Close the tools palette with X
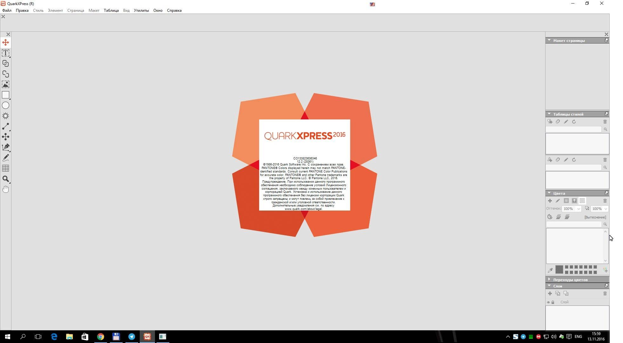Screen dimensions: 623x343 click(8, 34)
